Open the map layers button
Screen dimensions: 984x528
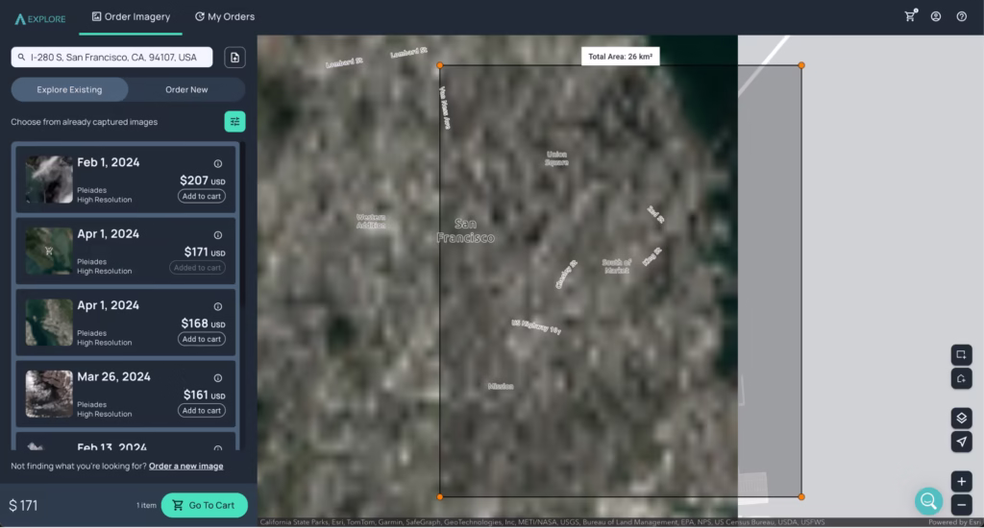coord(961,418)
